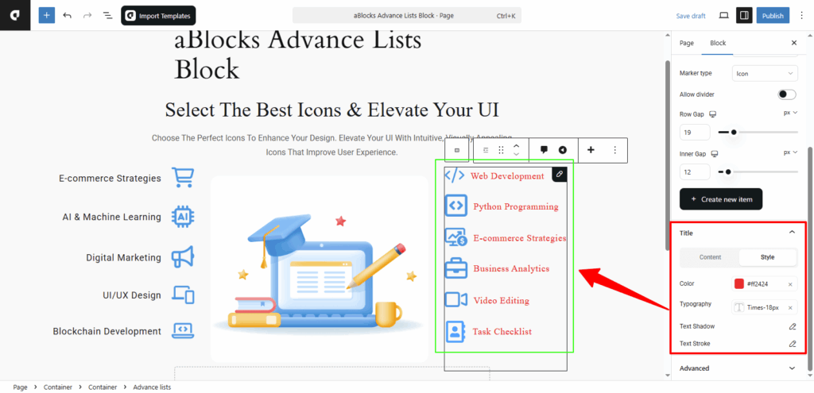Click the laptop graduation illustration image
Viewport: 814px width, 393px height.
(319, 268)
